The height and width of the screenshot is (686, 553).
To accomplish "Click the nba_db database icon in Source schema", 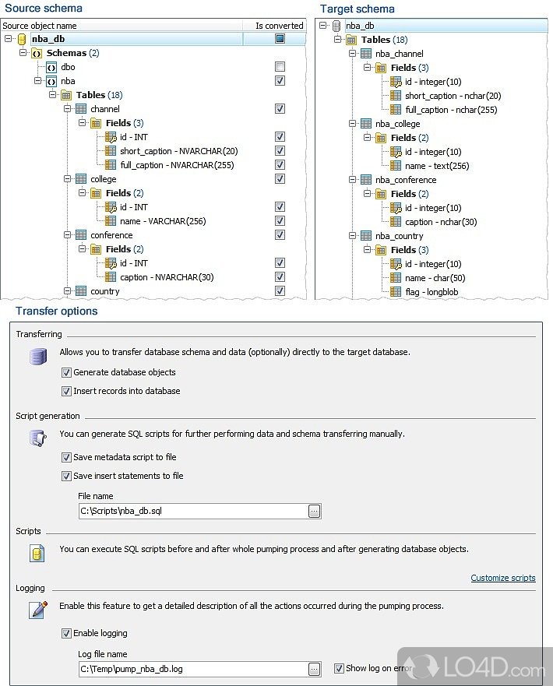I will pos(20,38).
